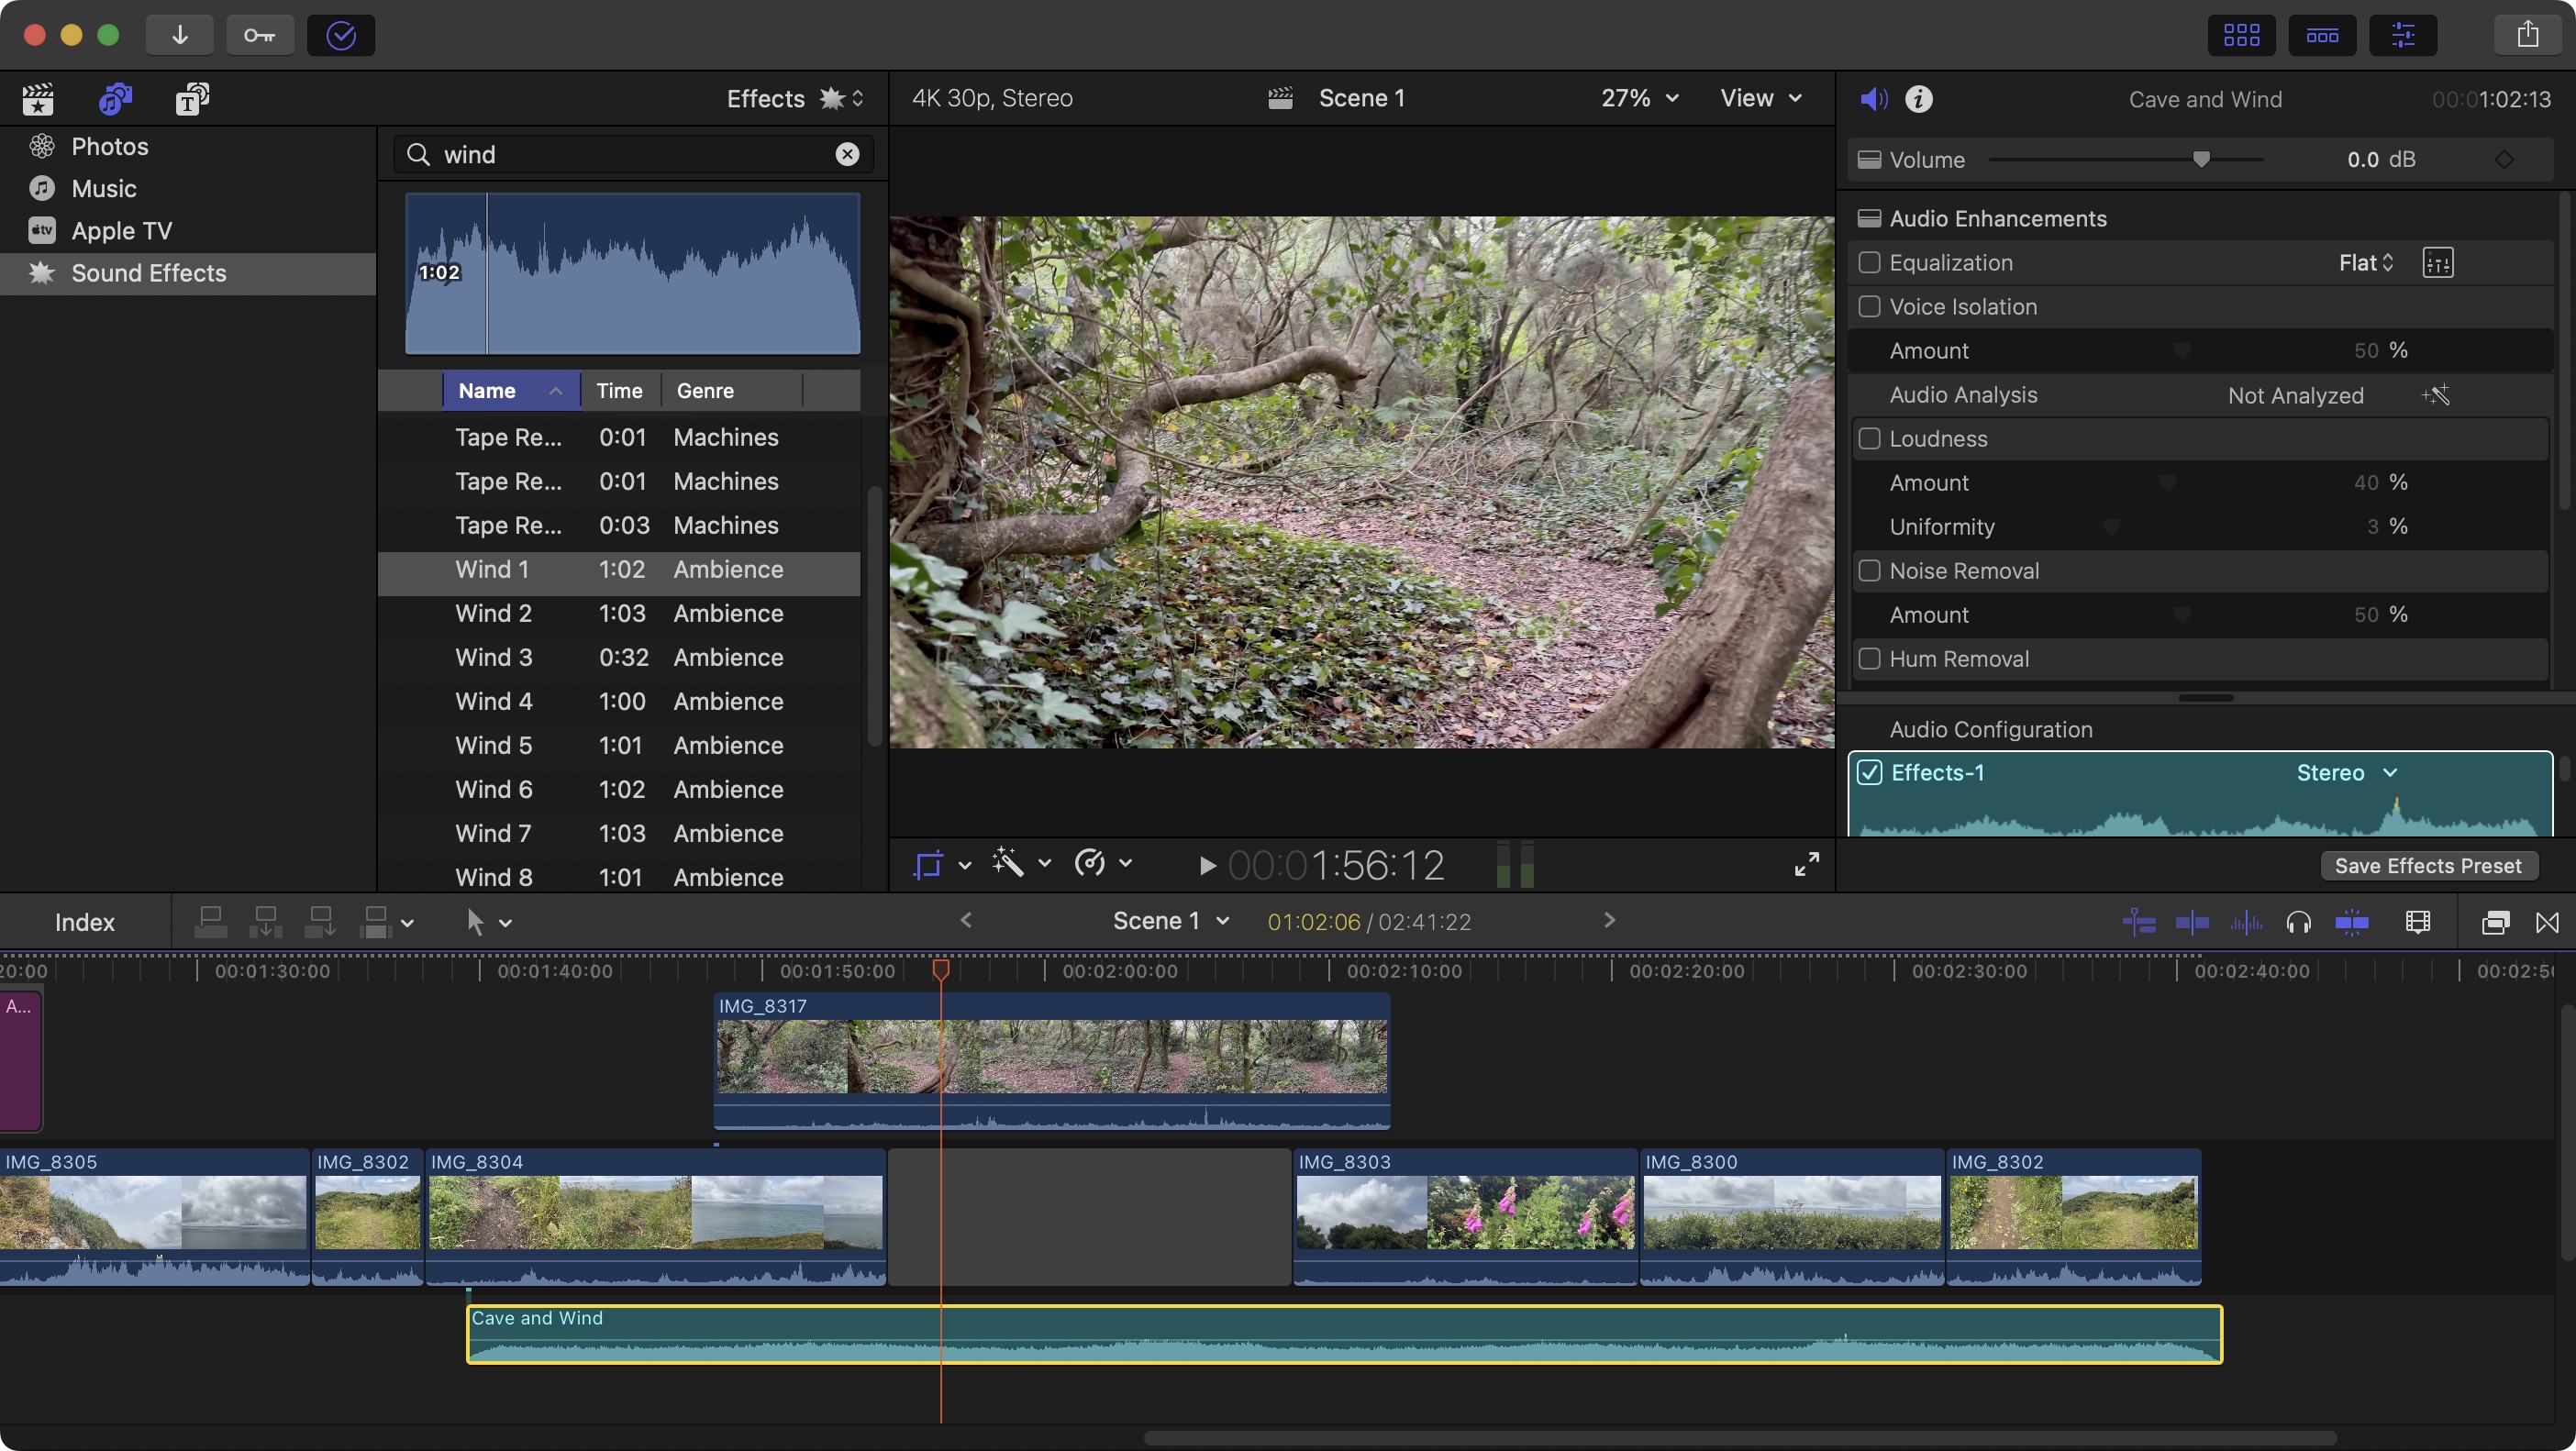Click the Save Effects Preset button

[x=2428, y=865]
